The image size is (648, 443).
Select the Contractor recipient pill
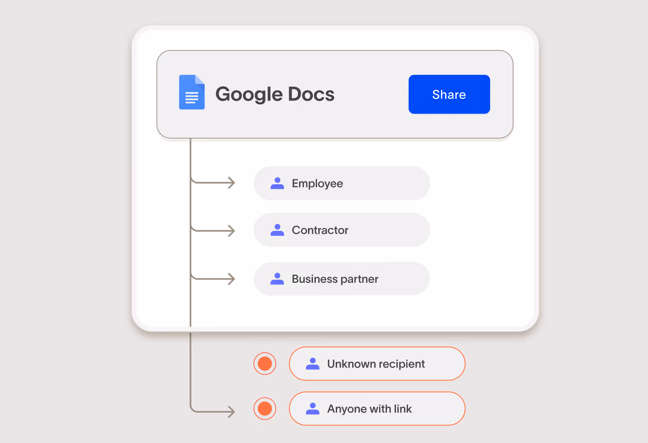(342, 230)
